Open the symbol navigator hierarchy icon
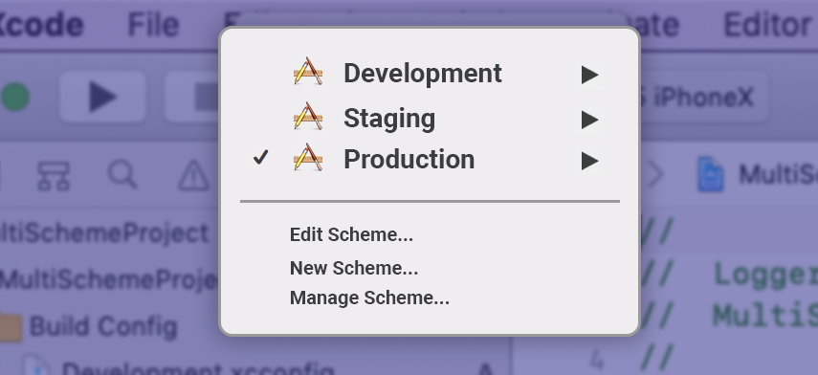Image resolution: width=818 pixels, height=375 pixels. pos(54,176)
